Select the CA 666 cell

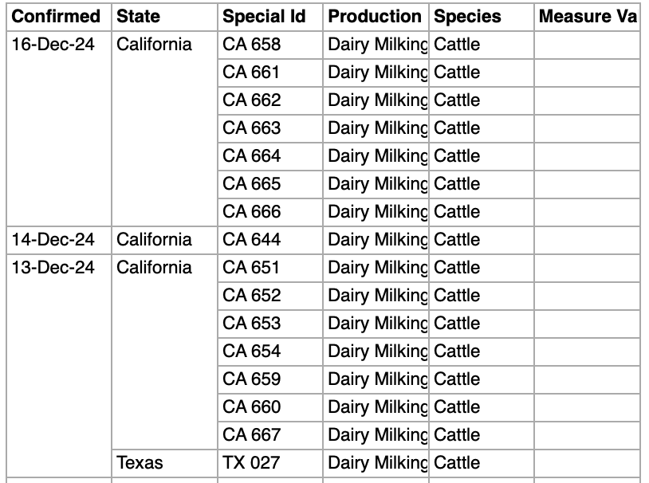252,212
